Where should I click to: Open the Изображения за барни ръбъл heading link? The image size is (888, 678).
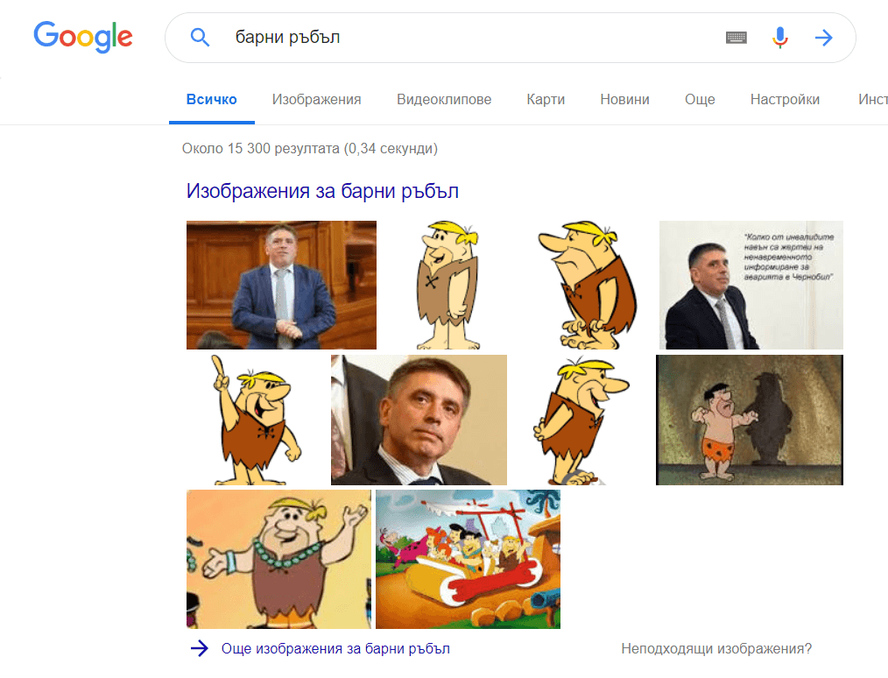pos(322,191)
